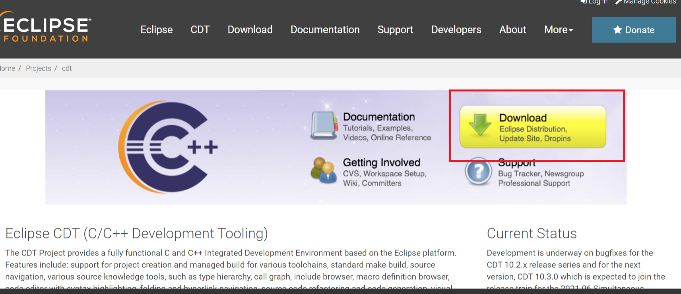Open the Documentation heading in banner
The image size is (681, 294).
[379, 117]
